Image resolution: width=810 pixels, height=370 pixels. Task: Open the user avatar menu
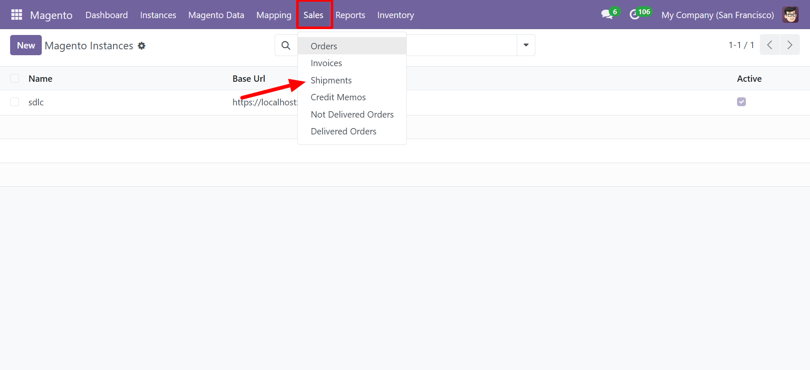tap(790, 15)
